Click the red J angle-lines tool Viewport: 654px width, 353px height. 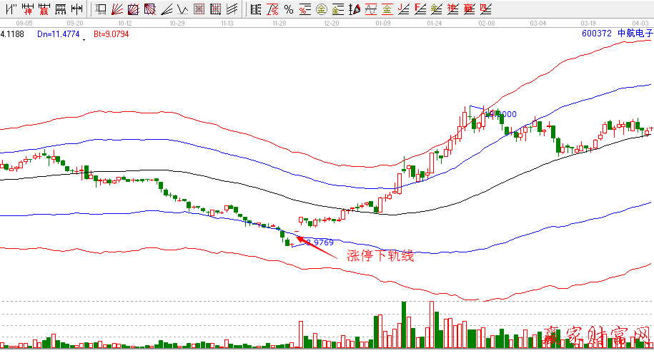click(x=404, y=10)
